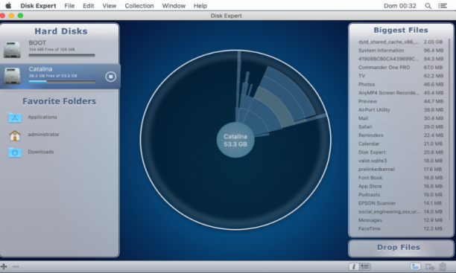Screen dimensions: 456x273
Task: Open the Applications favorite folder icon
Action: point(15,118)
